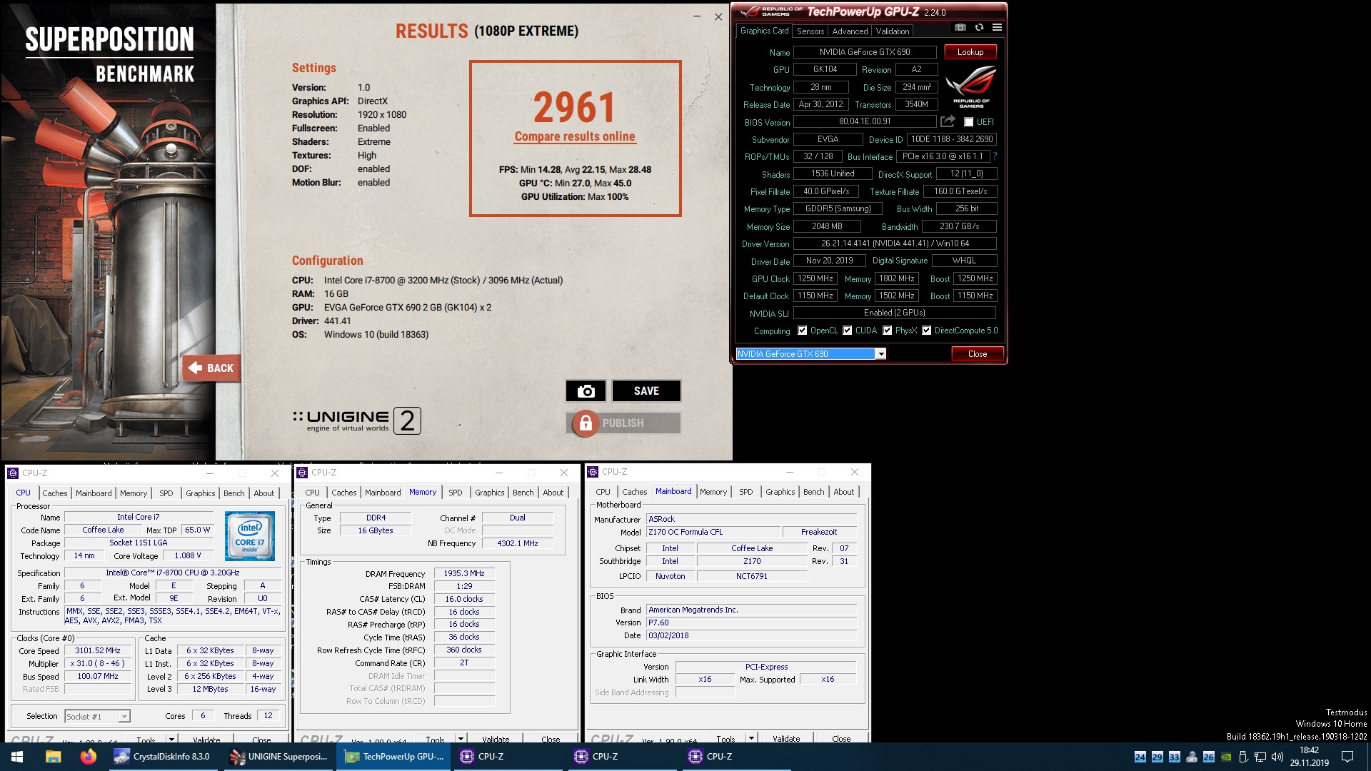Click the GPU name field NVIDIA GeForce GTX 690
This screenshot has width=1371, height=771.
pos(865,52)
